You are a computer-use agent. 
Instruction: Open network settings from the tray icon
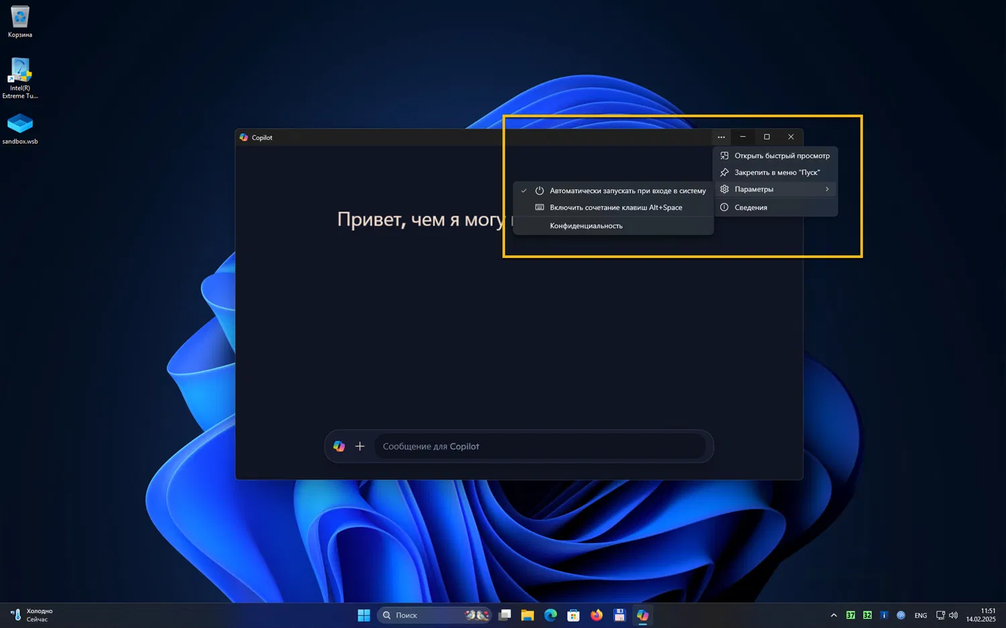coord(940,615)
